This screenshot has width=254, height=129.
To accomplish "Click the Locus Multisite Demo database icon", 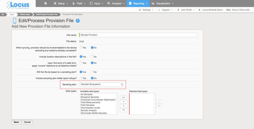I will click(x=200, y=10).
